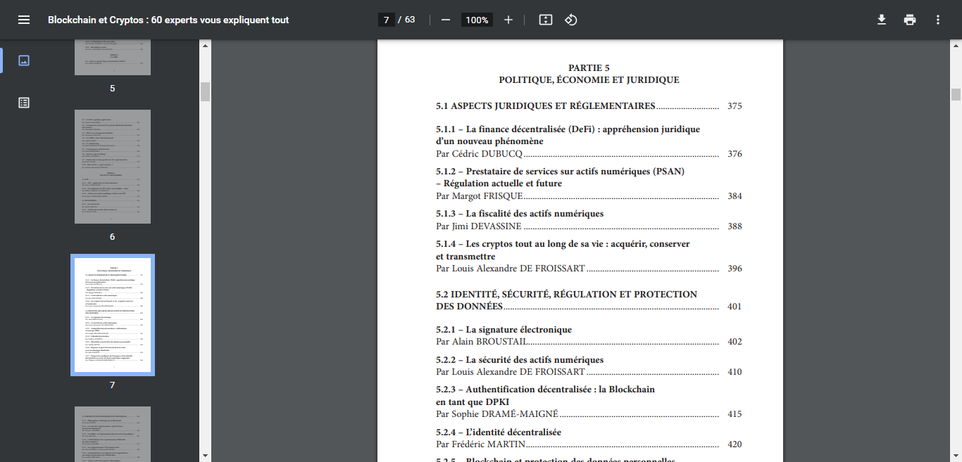Screen dimensions: 962x462
Task: Click page number 375
Action: tap(735, 106)
